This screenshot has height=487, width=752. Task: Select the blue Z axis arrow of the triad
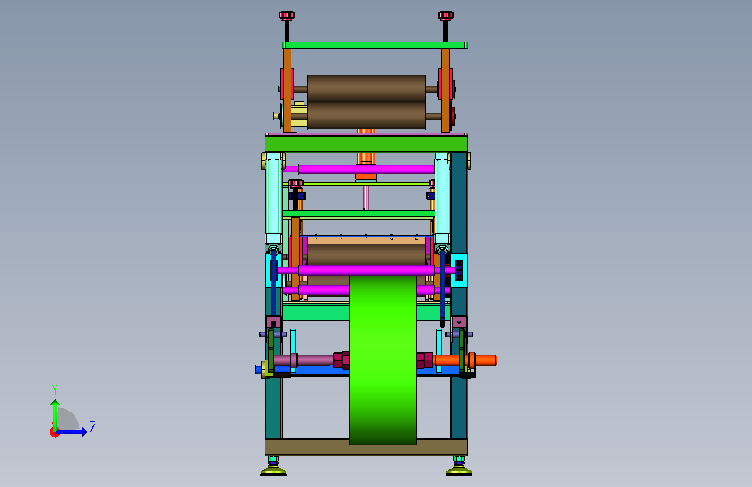point(72,432)
